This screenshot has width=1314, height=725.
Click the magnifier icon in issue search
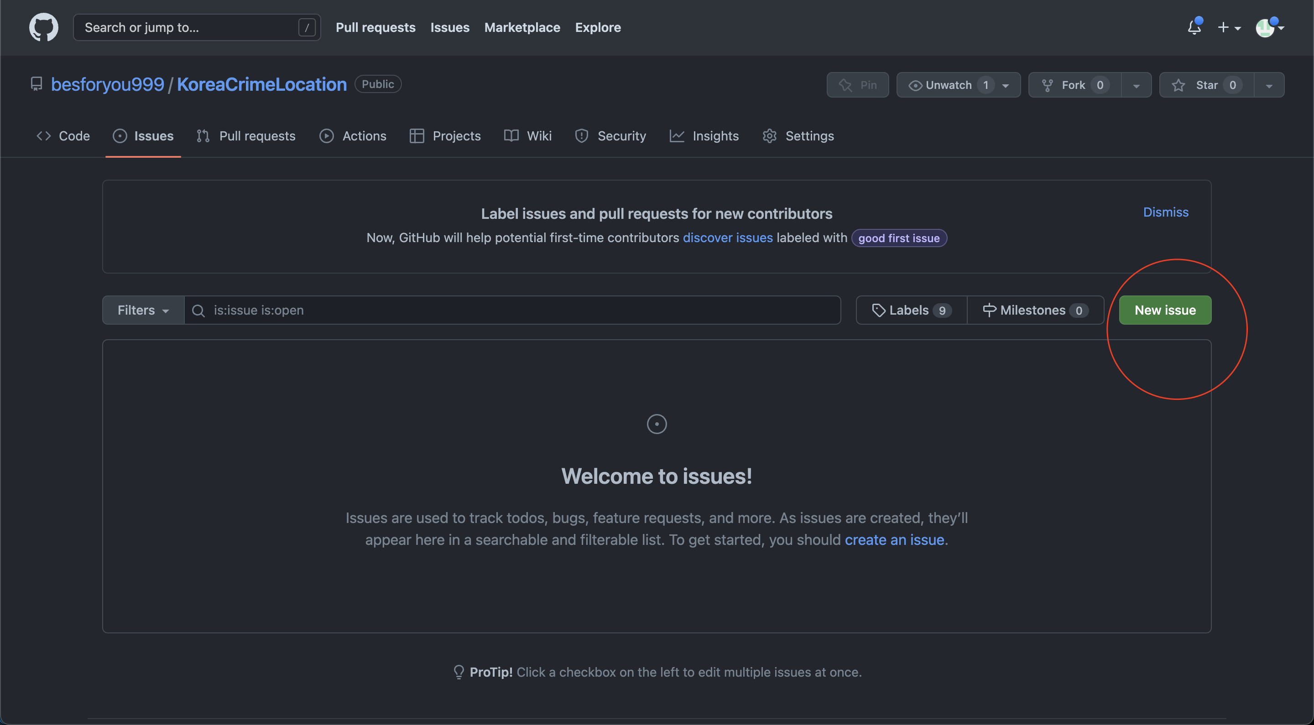pyautogui.click(x=198, y=311)
